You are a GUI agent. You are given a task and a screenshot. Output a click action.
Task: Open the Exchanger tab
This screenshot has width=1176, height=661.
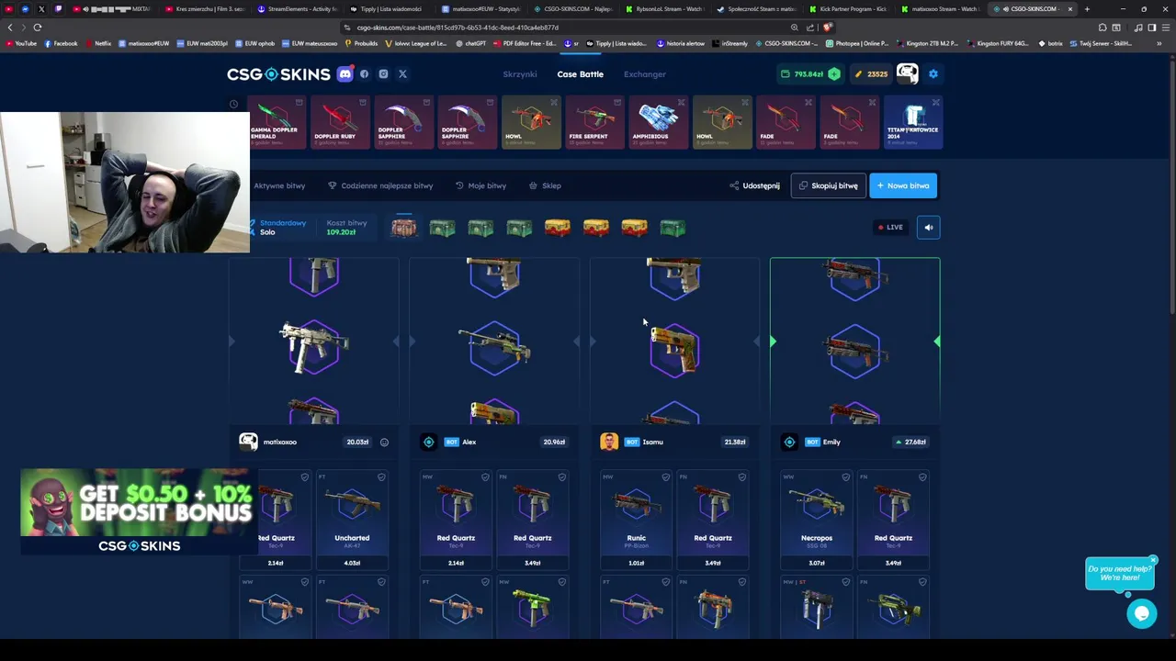click(645, 74)
